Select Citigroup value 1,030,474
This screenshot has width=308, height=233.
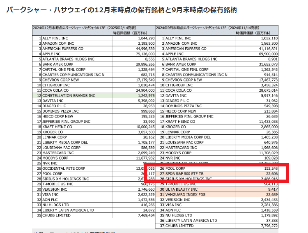point(146,85)
